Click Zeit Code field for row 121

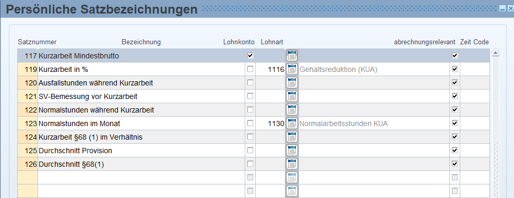[x=475, y=96]
